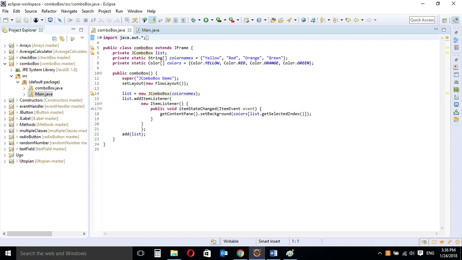This screenshot has height=260, width=462.
Task: Expand the Constructors project node
Action: (x=5, y=100)
